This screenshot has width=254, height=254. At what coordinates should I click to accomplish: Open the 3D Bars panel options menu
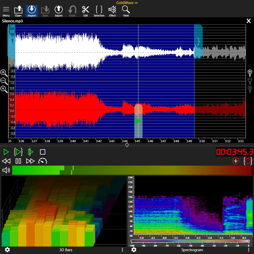point(122,250)
